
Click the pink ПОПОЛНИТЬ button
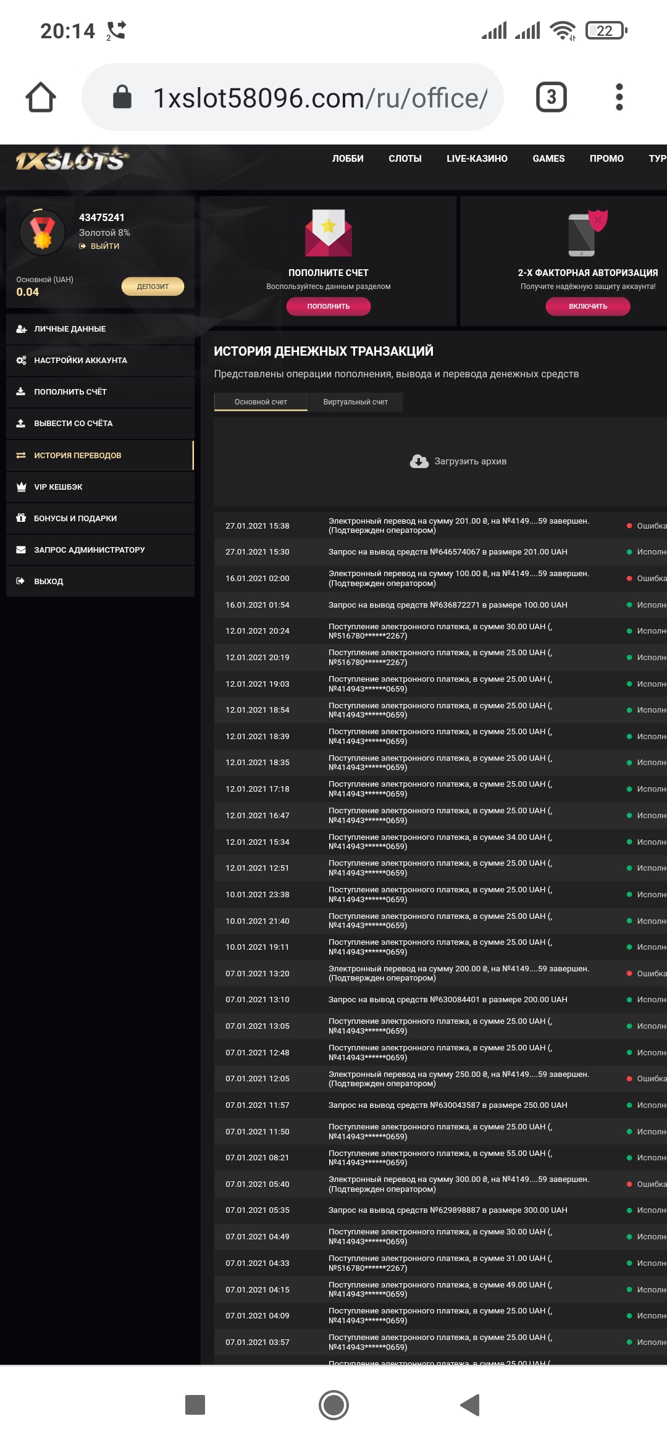pyautogui.click(x=329, y=306)
